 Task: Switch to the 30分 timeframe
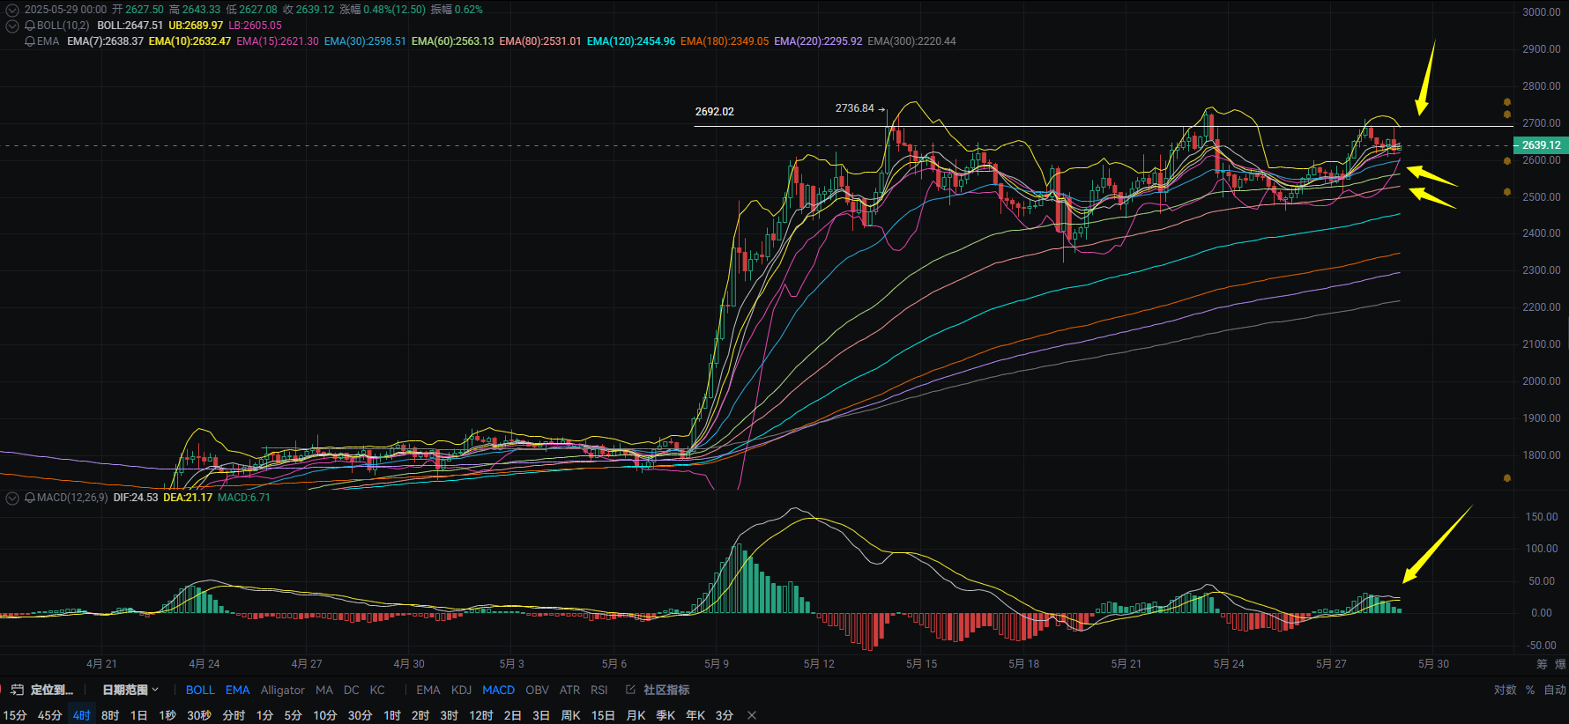(x=360, y=715)
